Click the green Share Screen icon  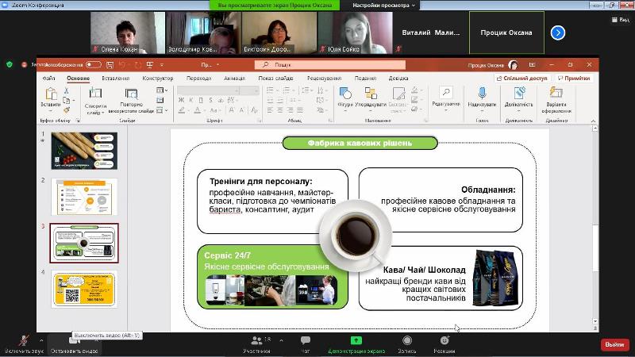356,340
